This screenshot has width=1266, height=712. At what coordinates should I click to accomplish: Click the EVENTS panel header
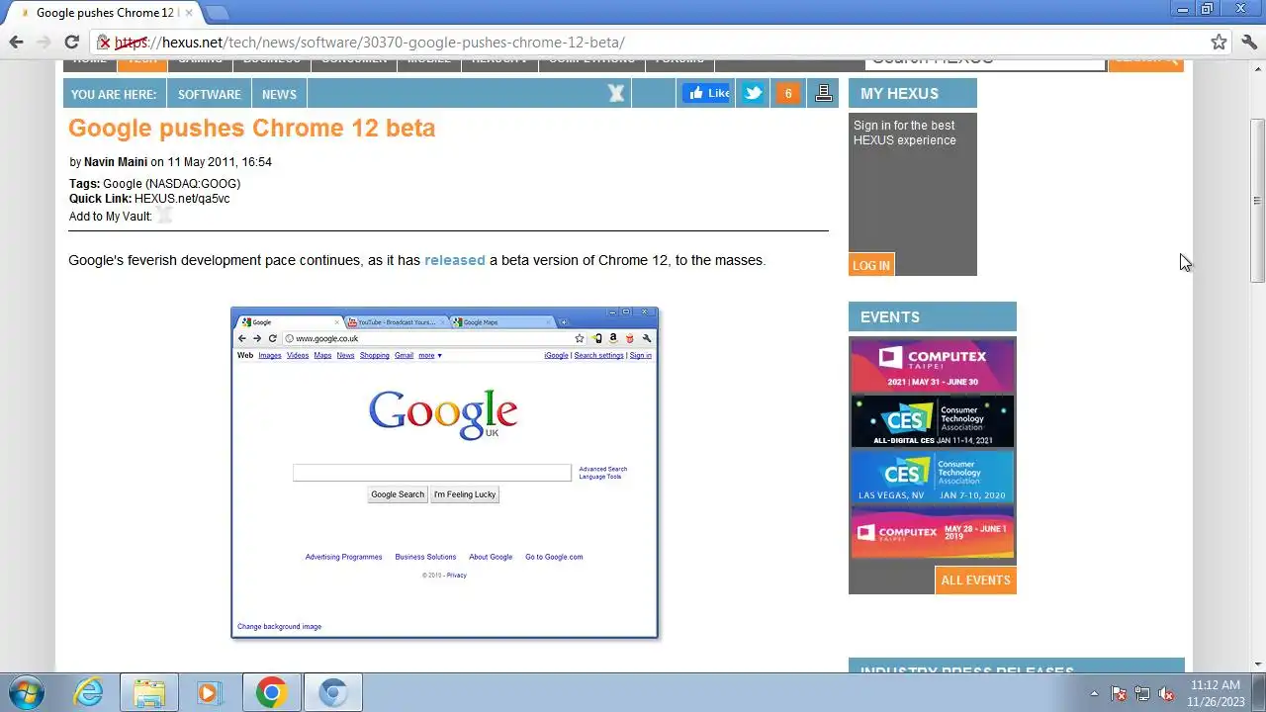click(x=933, y=316)
